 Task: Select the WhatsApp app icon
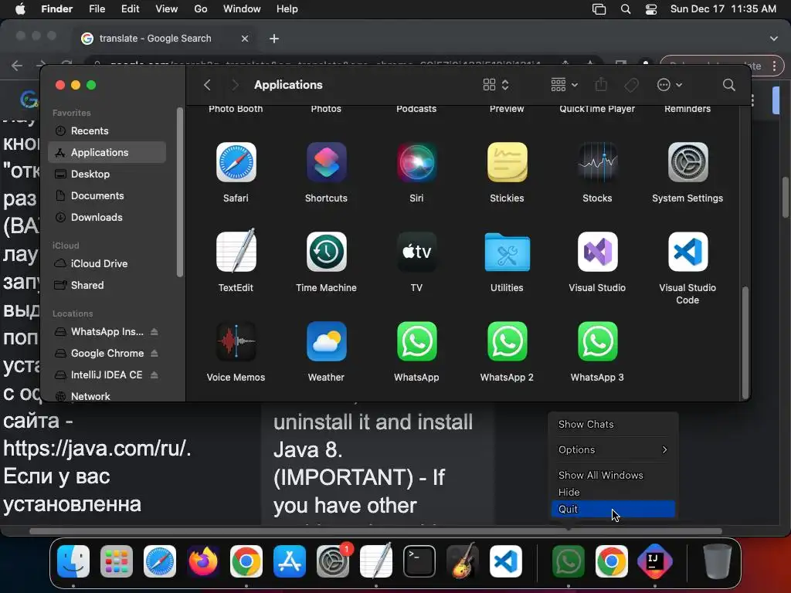click(x=416, y=341)
